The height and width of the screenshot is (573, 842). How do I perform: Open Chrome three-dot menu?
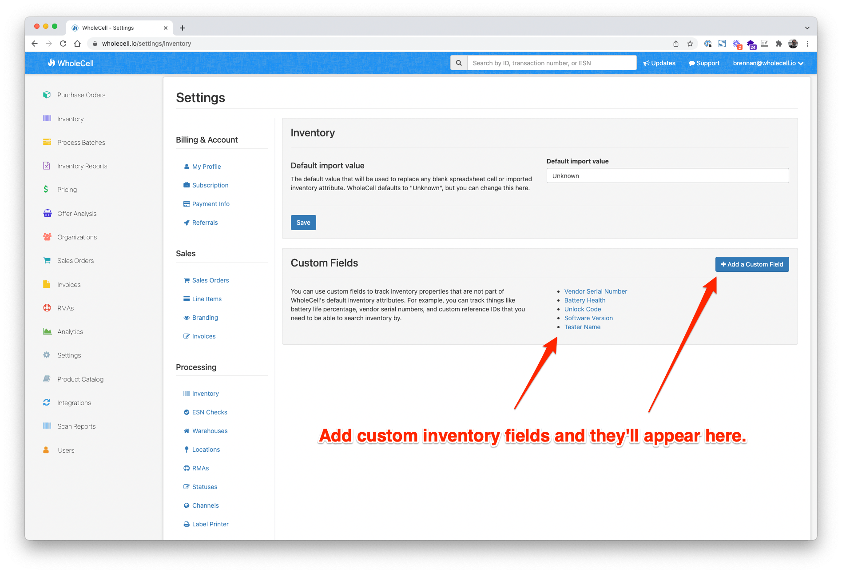[x=807, y=44]
